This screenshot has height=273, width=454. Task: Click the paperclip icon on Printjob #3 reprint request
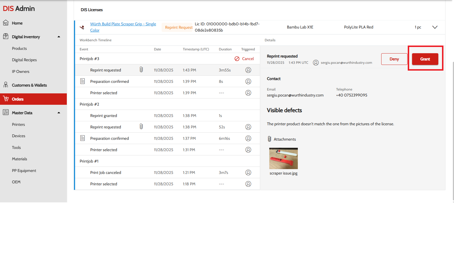(141, 70)
